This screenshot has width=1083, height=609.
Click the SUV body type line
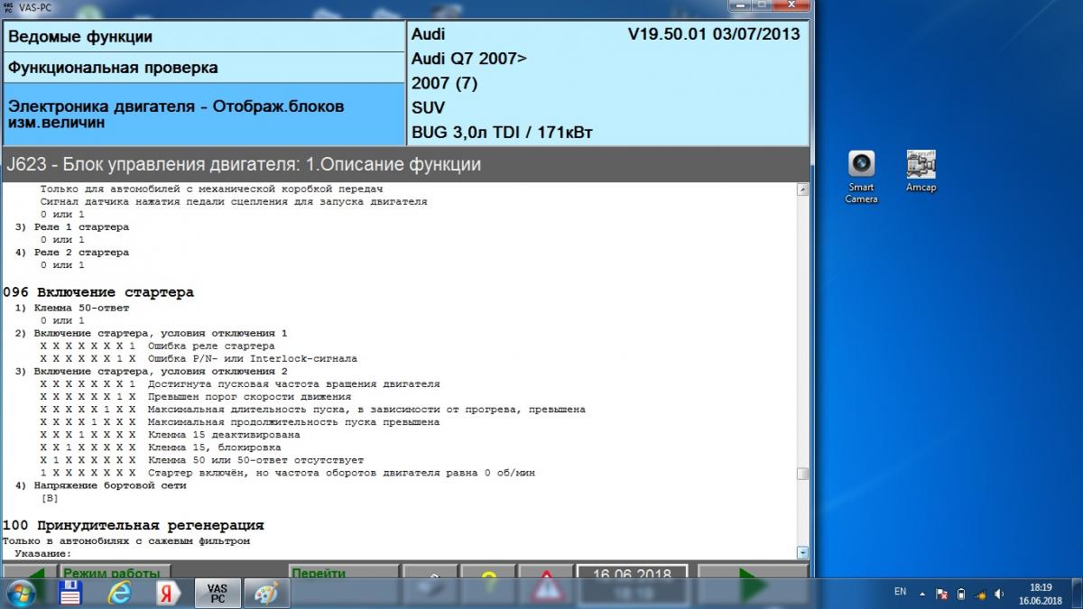[x=428, y=107]
